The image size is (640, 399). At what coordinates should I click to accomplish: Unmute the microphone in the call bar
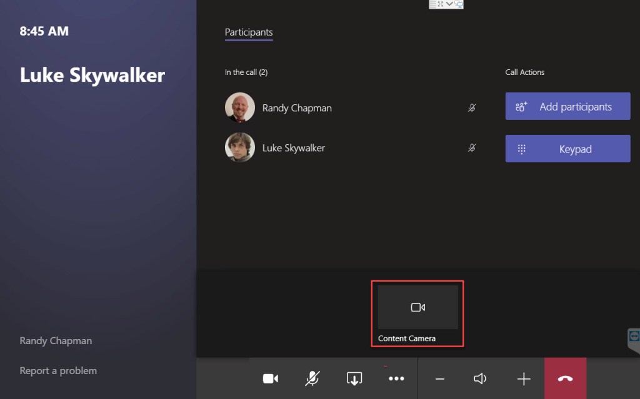312,378
